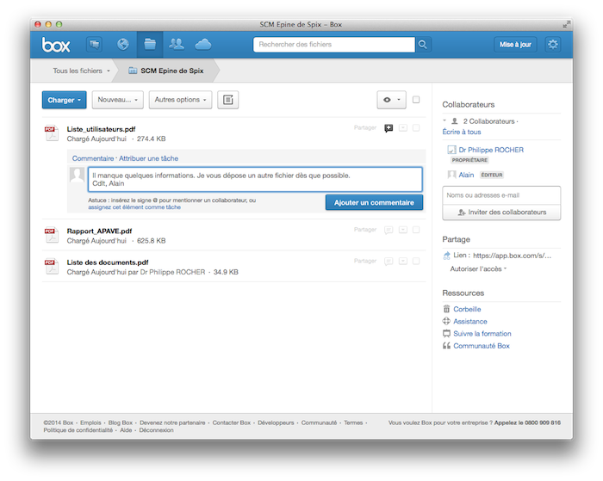Click comment bubble icon for Rapport_APAVE.pdf
Viewport: 603px width, 481px height.
(389, 230)
